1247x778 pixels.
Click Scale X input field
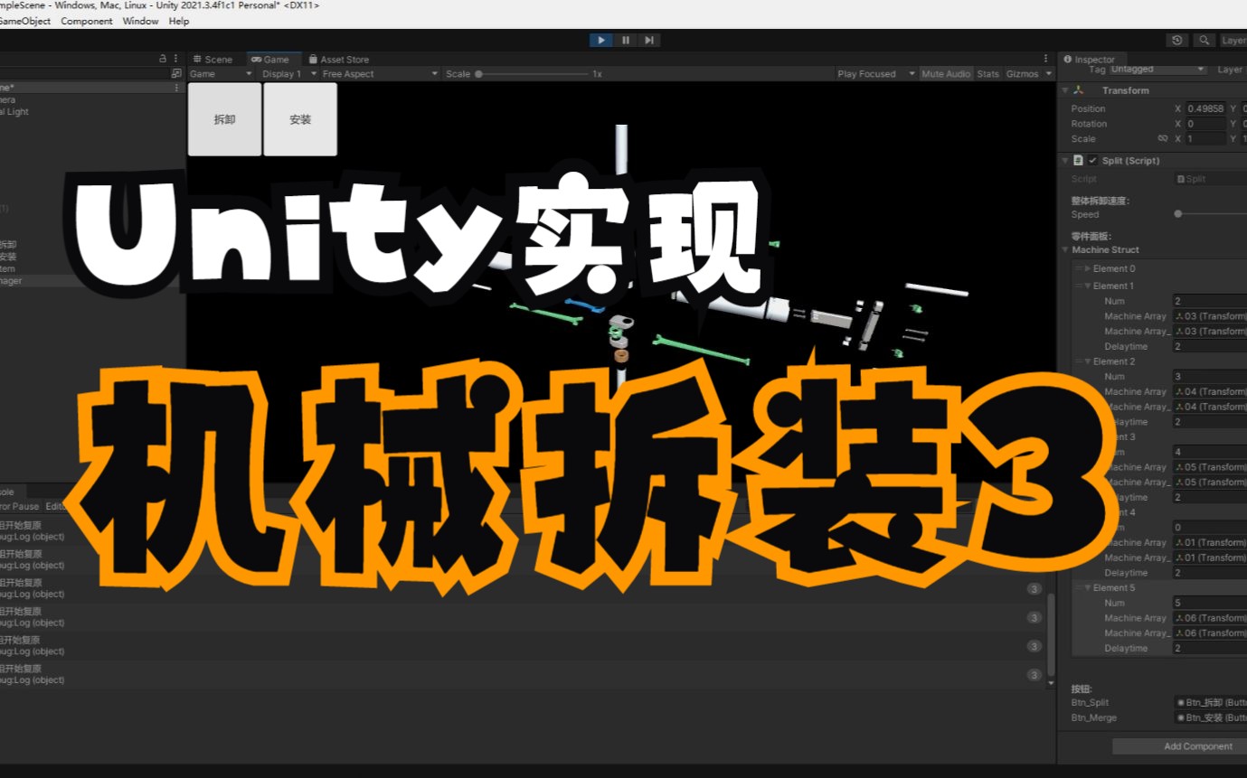1206,139
